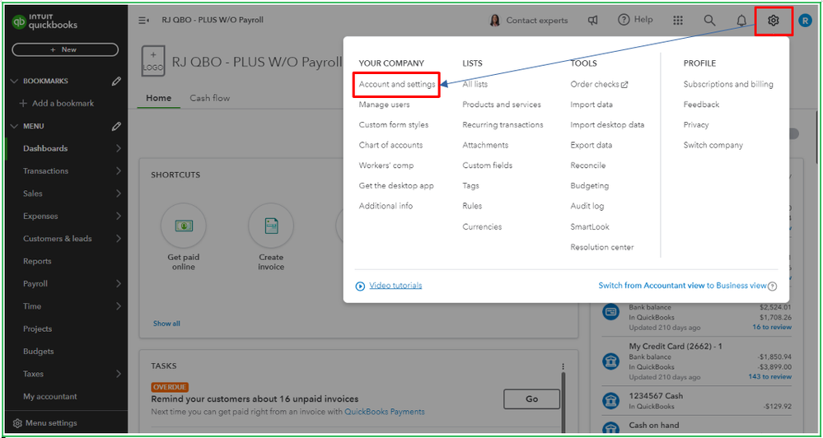Click the Get paid online shortcut icon
823x438 pixels.
pos(183,226)
